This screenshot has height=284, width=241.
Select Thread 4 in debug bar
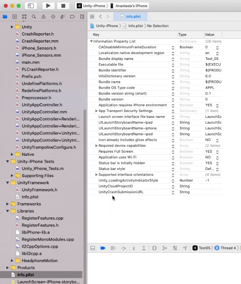point(225,248)
